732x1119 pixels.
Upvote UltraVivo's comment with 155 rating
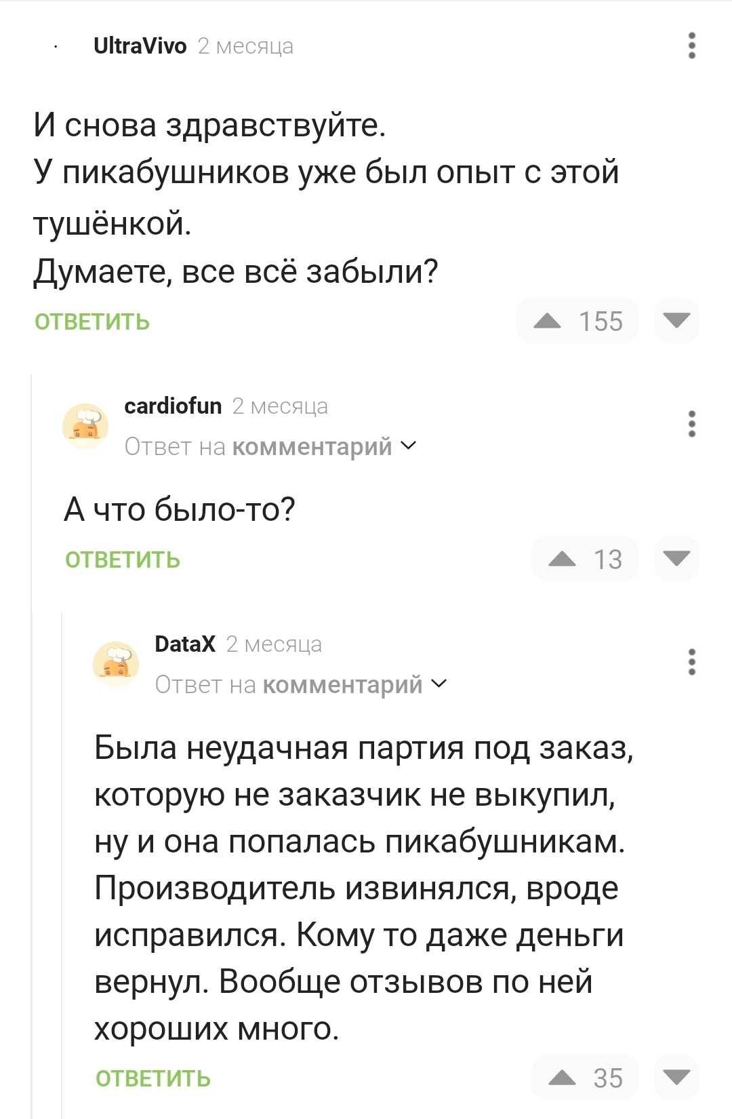[x=548, y=321]
